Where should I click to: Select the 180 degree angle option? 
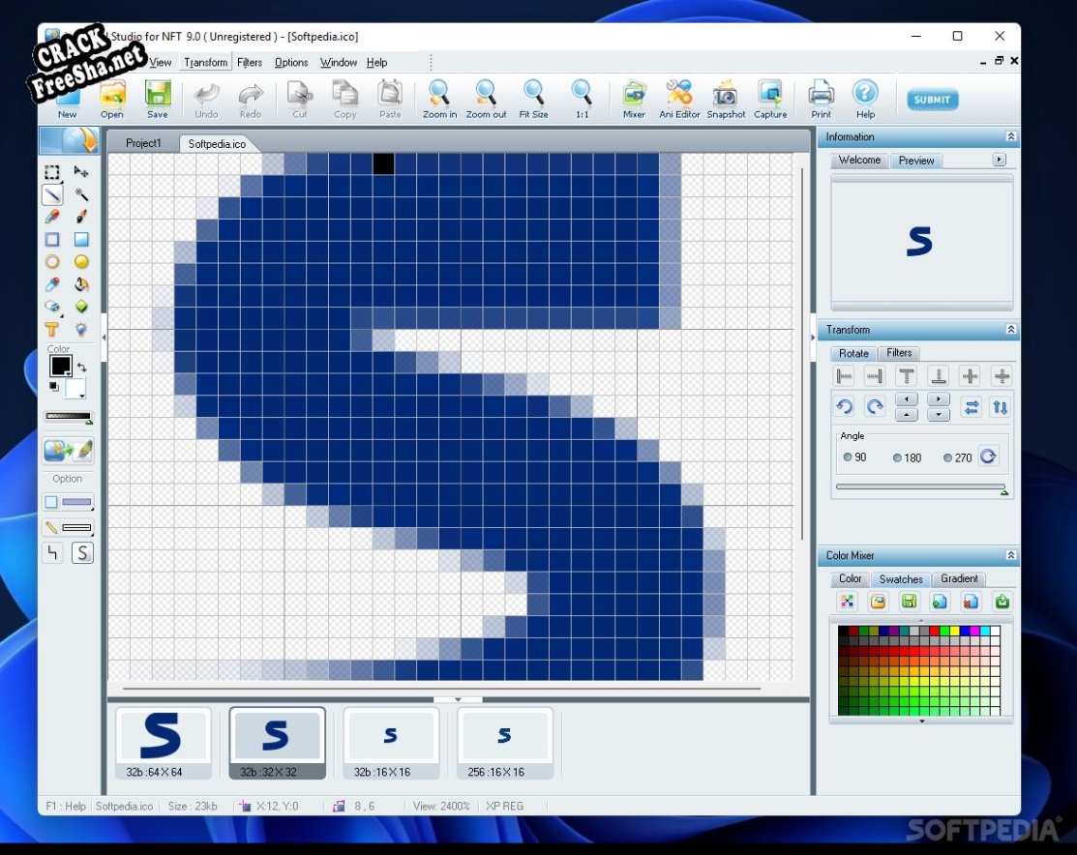pos(898,457)
